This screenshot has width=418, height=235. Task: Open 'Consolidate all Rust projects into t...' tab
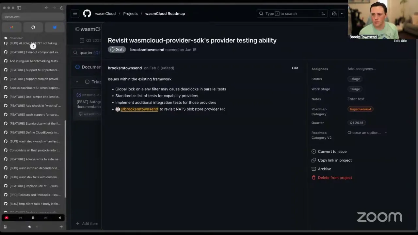coord(33,150)
